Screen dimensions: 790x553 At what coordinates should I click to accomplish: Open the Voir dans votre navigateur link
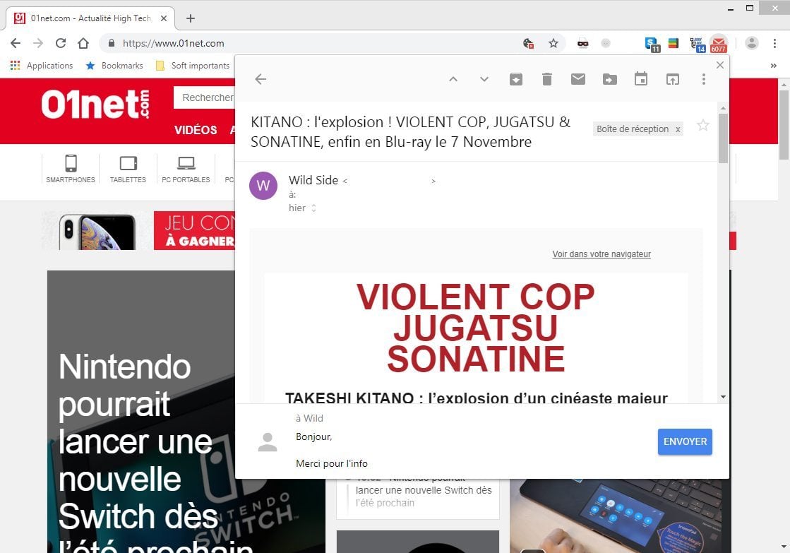click(x=602, y=254)
